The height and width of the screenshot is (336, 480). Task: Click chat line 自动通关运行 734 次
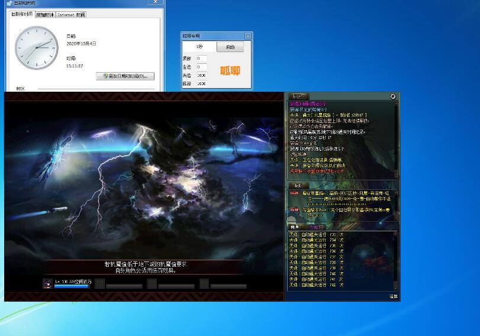coord(316,240)
